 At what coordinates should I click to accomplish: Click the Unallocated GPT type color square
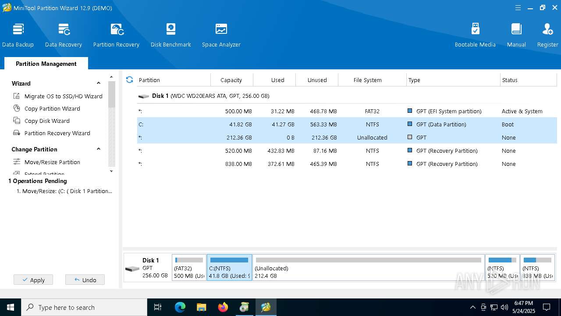(410, 137)
